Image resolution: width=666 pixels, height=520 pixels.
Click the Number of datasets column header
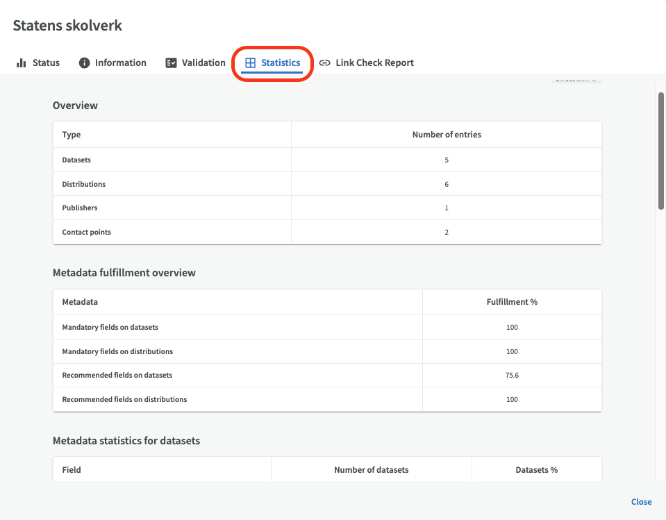(371, 470)
